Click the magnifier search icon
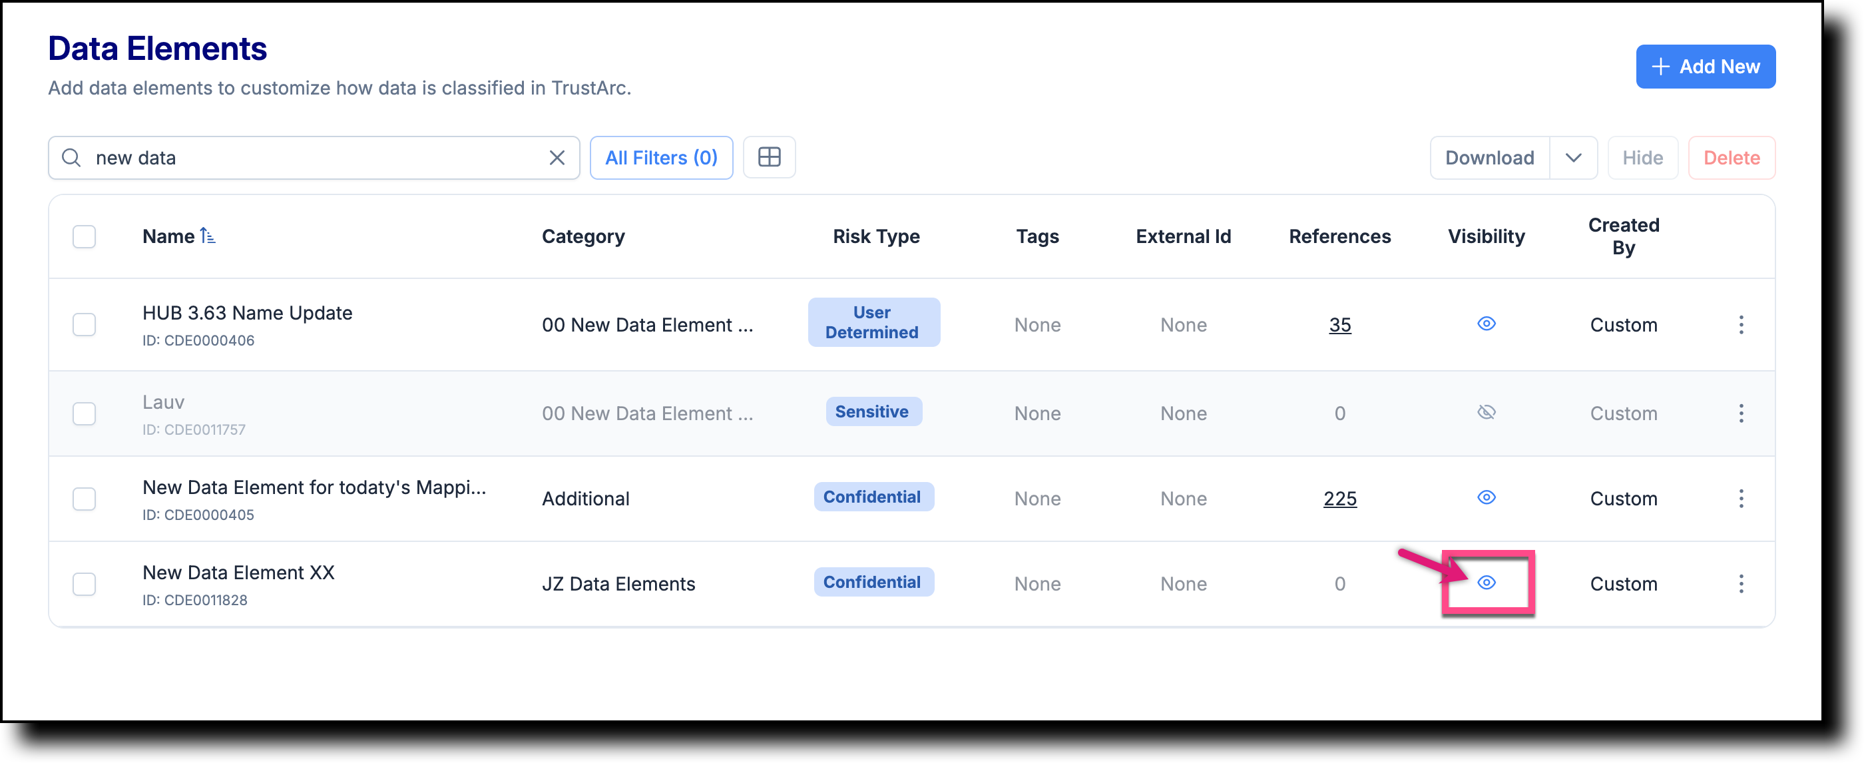 point(71,157)
